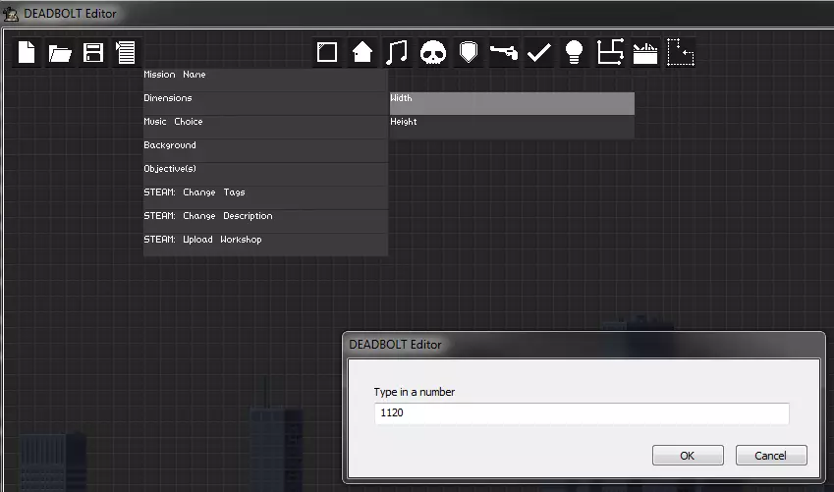Select the dashed selection move icon

coord(681,53)
